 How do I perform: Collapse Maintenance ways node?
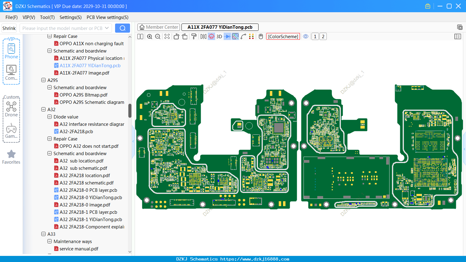click(50, 242)
